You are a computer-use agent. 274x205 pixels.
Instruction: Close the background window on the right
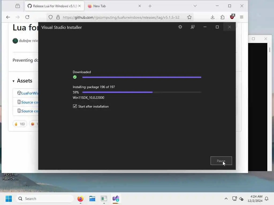pyautogui.click(x=266, y=39)
